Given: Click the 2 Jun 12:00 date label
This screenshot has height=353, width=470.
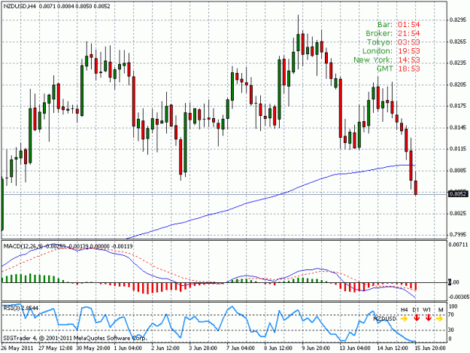Looking at the screenshot, I should point(165,348).
